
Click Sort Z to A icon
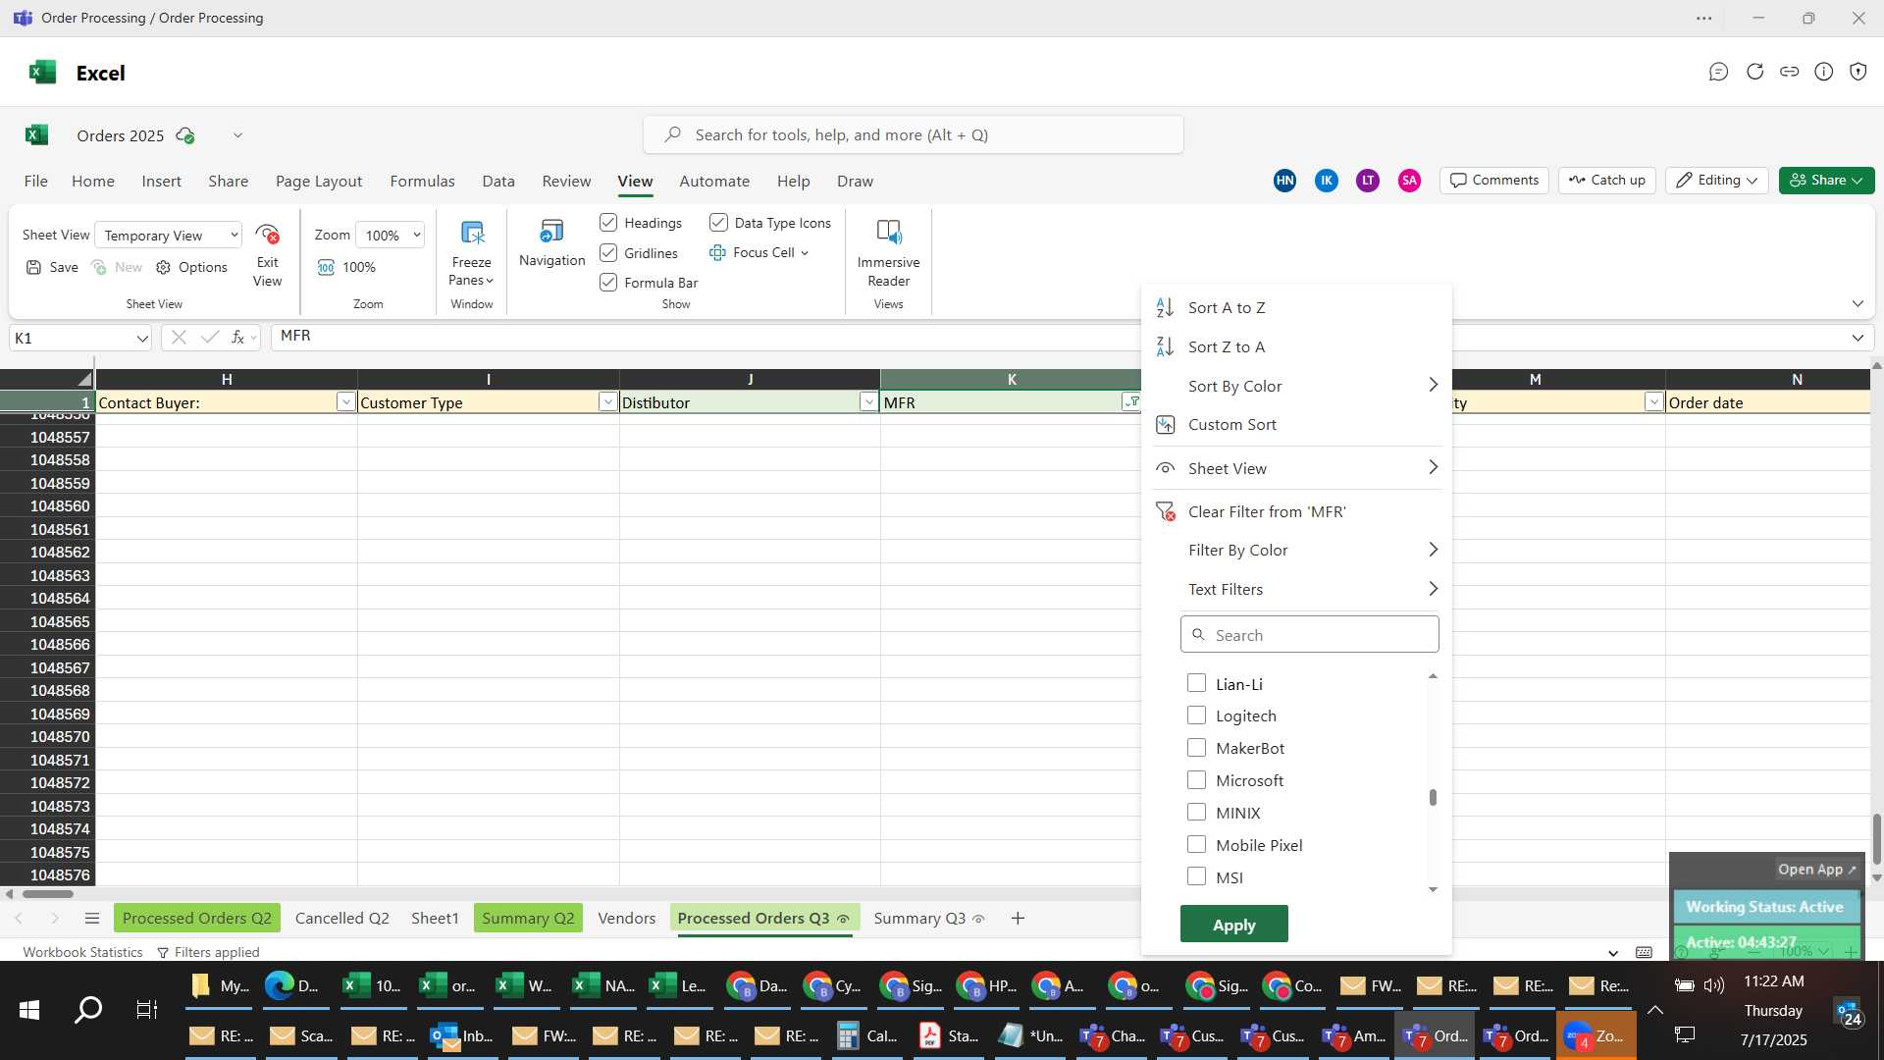point(1165,346)
